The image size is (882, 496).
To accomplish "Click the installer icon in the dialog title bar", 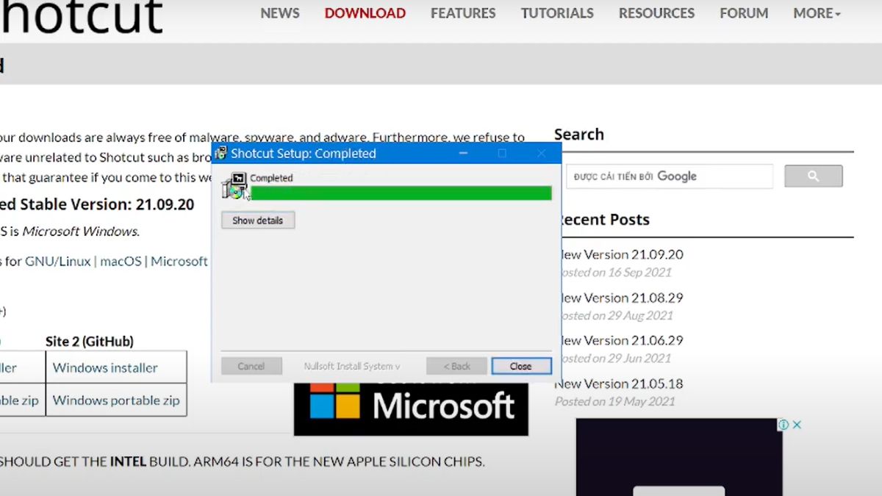I will (220, 154).
